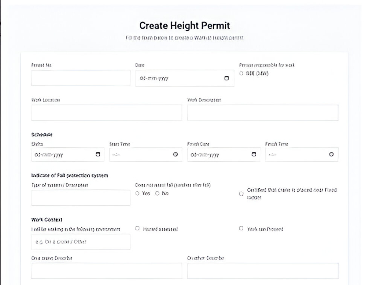369x285 pixels.
Task: Focus the On a crane Describe field
Action: (x=107, y=271)
